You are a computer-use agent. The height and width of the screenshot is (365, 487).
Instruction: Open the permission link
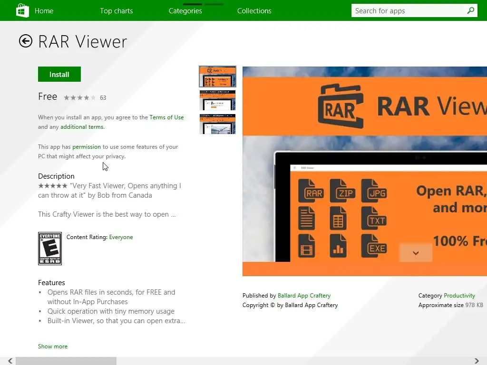pyautogui.click(x=87, y=147)
